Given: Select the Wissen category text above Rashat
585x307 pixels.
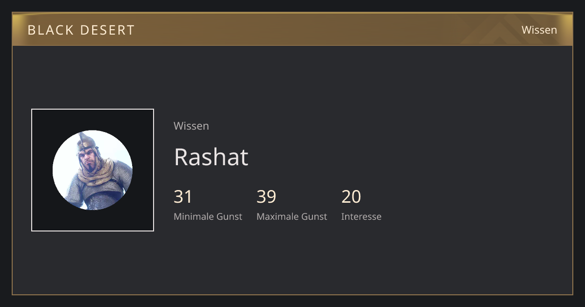Looking at the screenshot, I should pos(191,126).
